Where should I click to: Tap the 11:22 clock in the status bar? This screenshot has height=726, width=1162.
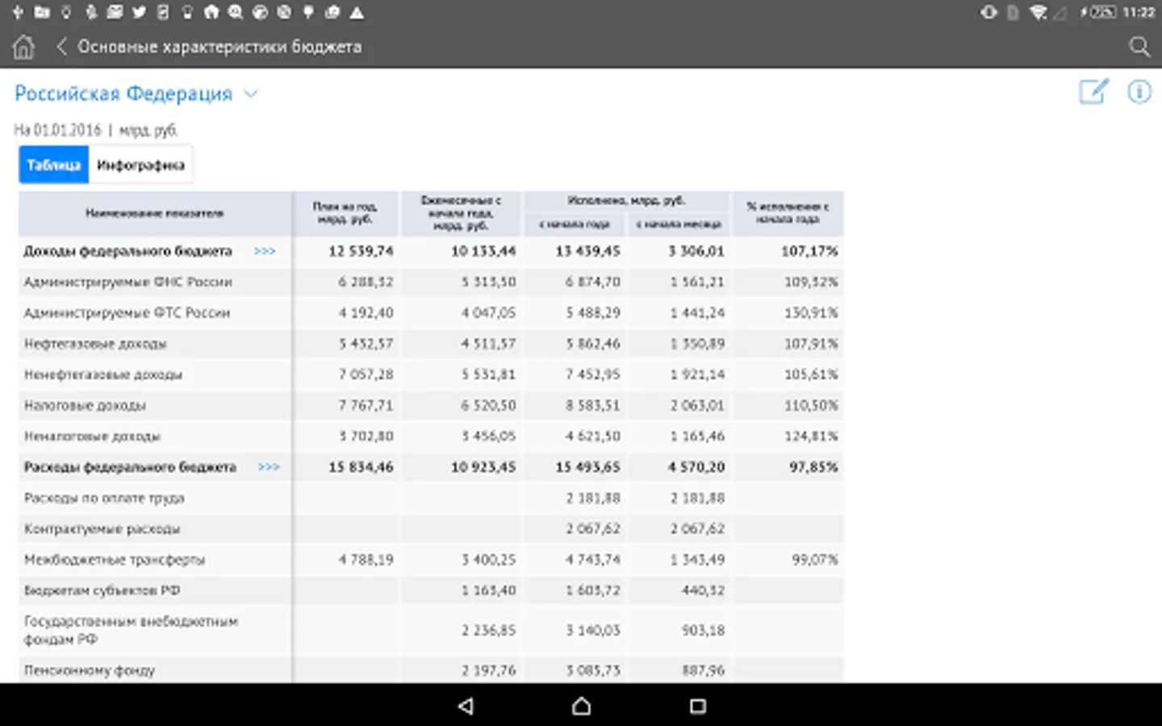pos(1139,12)
